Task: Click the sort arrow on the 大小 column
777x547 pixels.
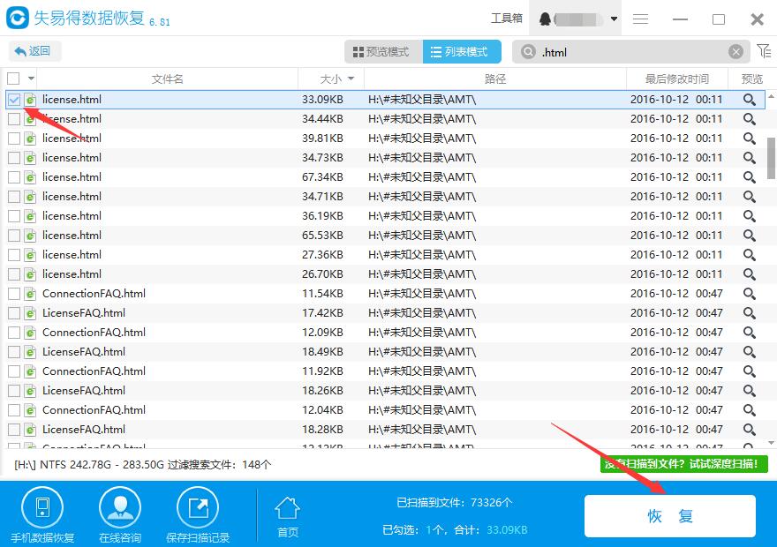Action: [x=351, y=79]
